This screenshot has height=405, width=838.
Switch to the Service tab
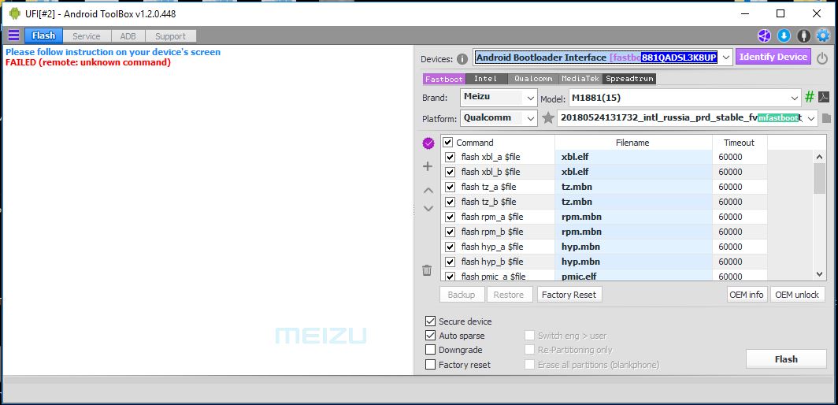tap(87, 36)
